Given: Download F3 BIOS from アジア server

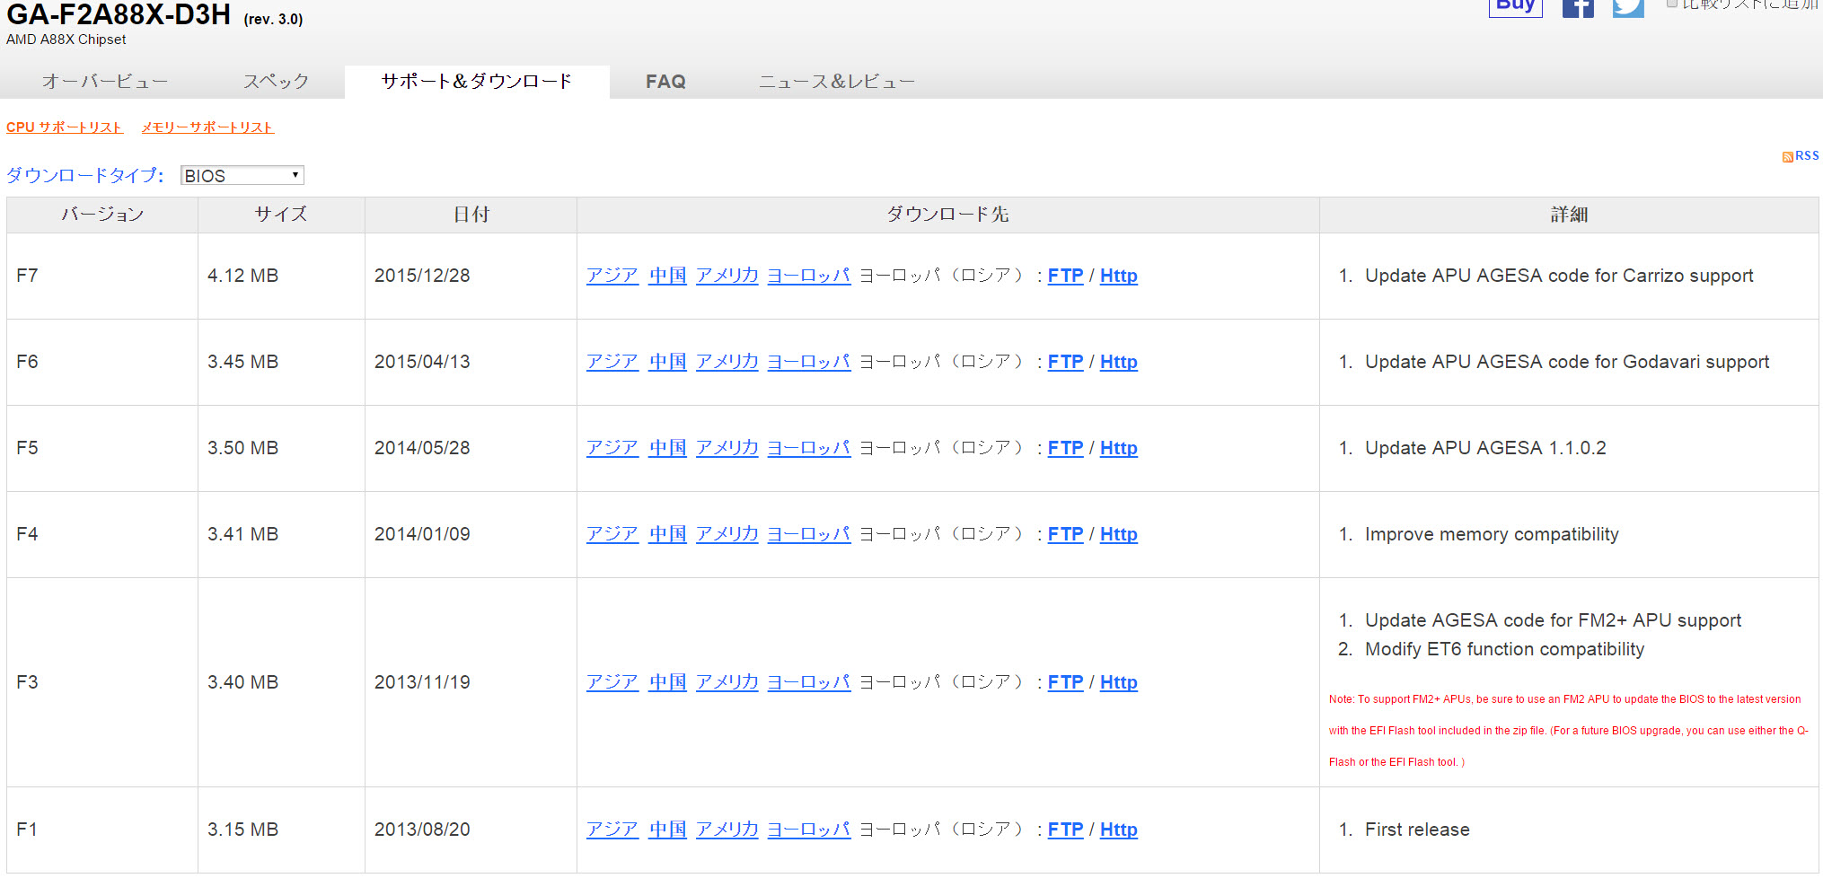Looking at the screenshot, I should click(612, 682).
